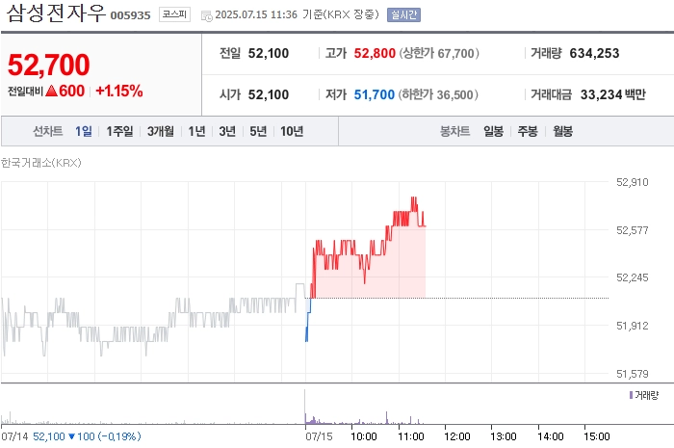The height and width of the screenshot is (448, 674).
Task: Show the 3년 line chart
Action: pyautogui.click(x=227, y=131)
